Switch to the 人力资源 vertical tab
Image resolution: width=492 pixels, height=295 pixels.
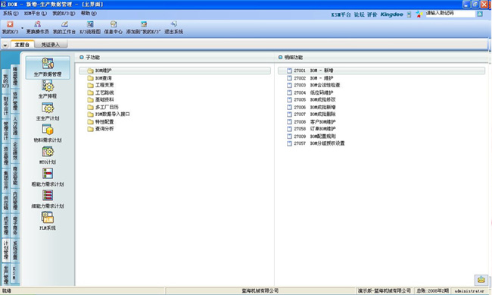click(15, 126)
